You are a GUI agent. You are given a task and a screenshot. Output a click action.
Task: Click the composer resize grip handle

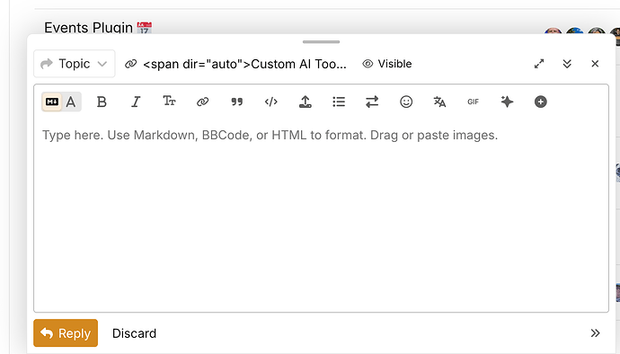[321, 41]
